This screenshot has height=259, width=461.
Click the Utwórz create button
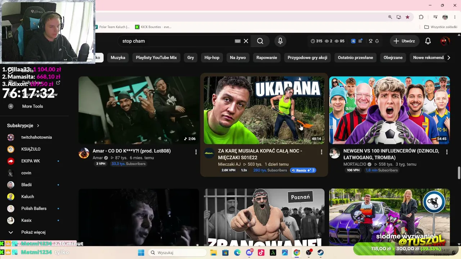pyautogui.click(x=404, y=41)
